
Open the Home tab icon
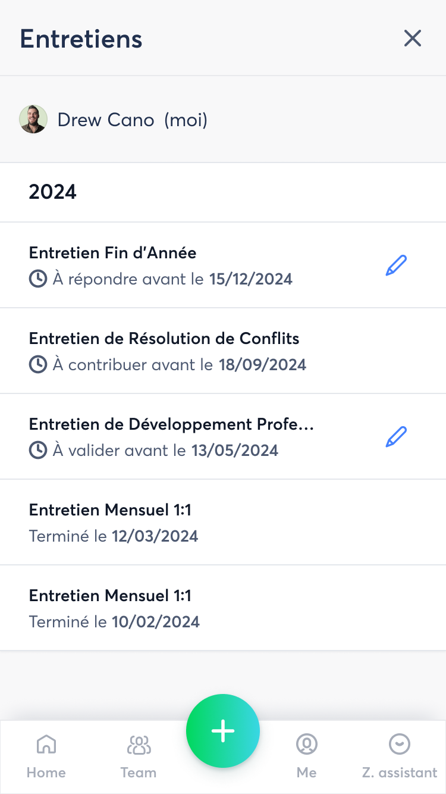pos(46,744)
